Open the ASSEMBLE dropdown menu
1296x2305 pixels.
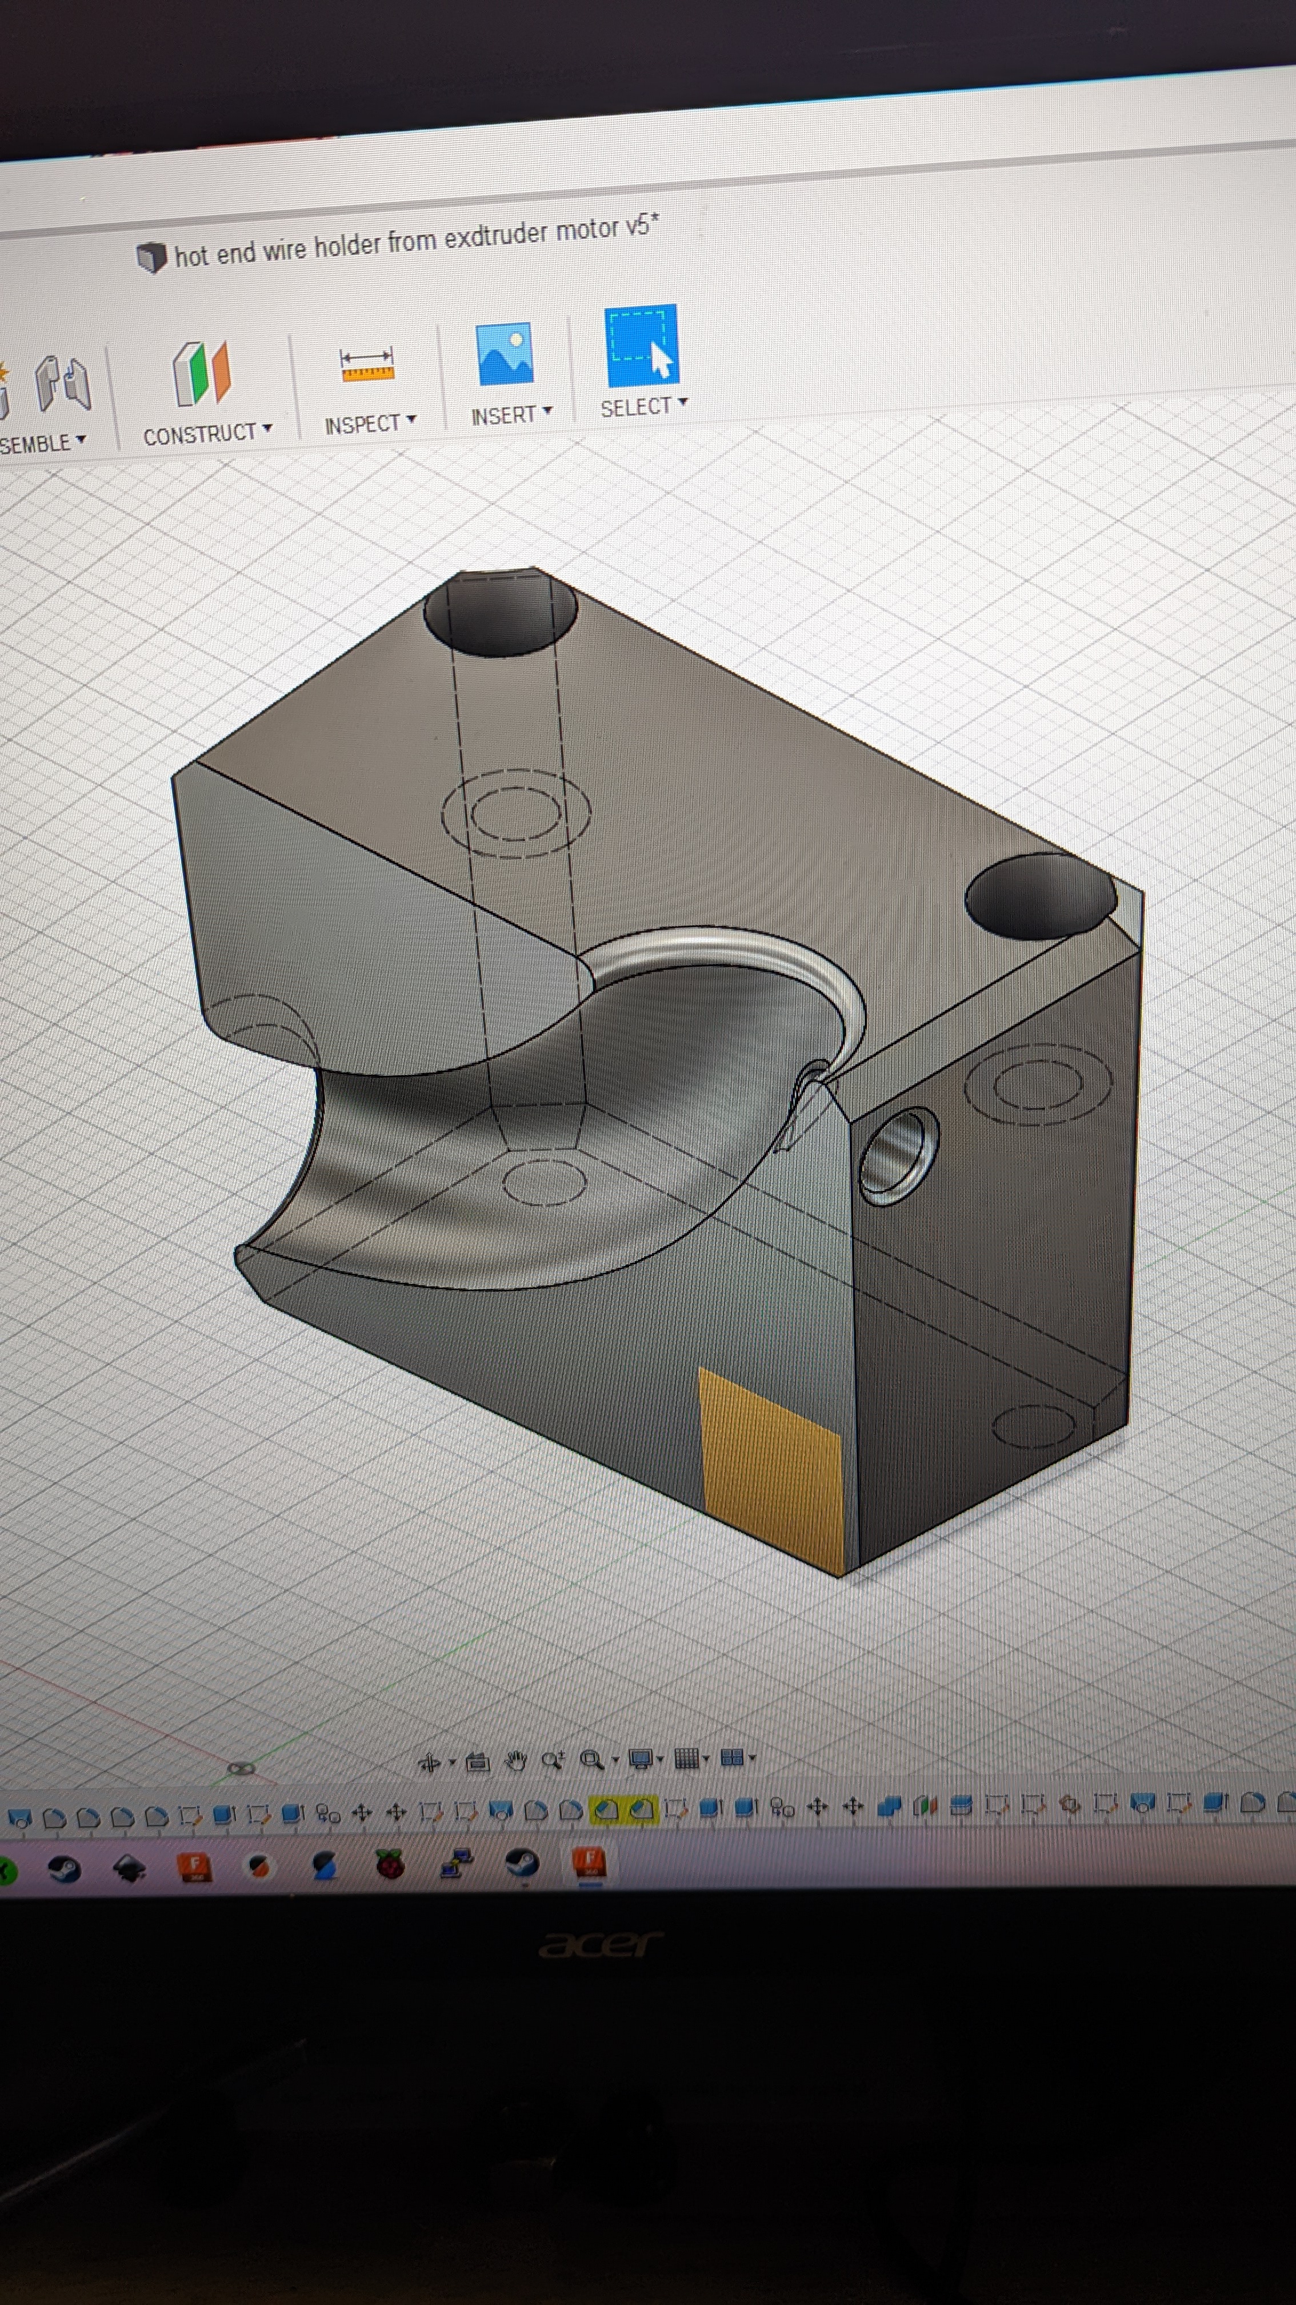43,444
